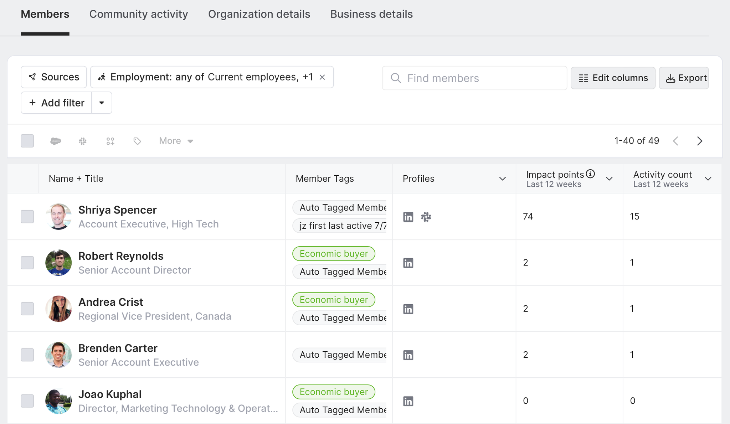
Task: Open the More actions dropdown
Action: [x=176, y=141]
